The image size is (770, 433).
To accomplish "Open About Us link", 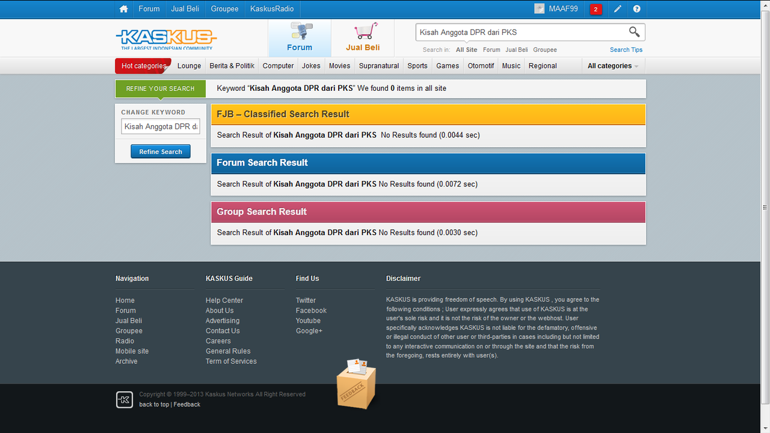I will [220, 311].
